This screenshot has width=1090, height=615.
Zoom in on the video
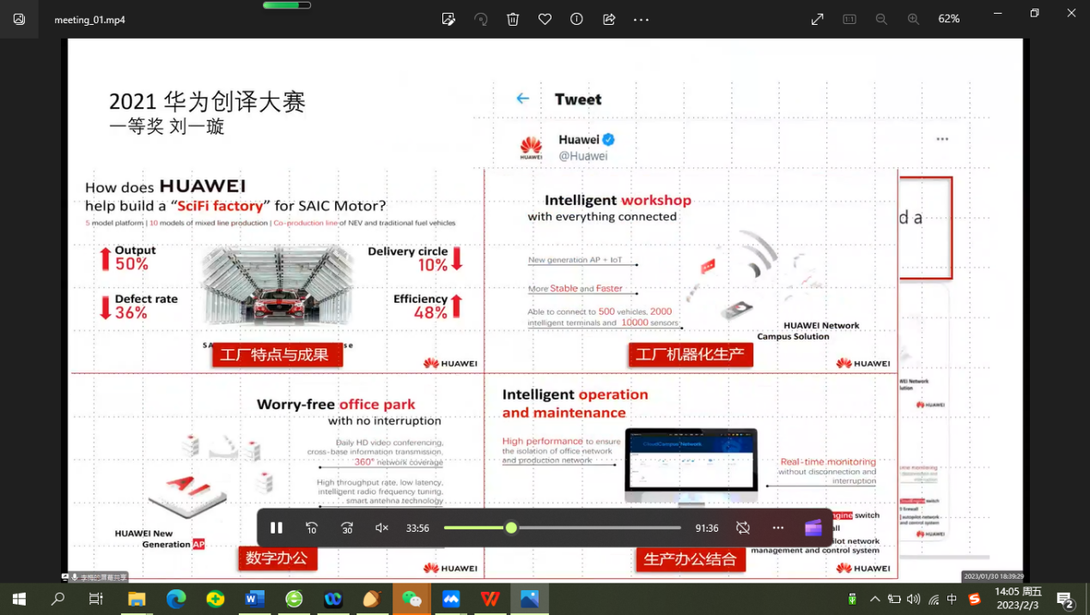click(x=913, y=19)
